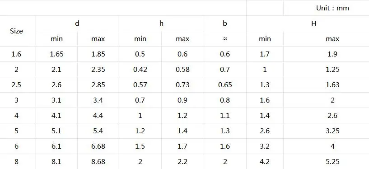Screen dimensions: 369x169
Task: Select d max value 8.68
Action: pos(98,162)
